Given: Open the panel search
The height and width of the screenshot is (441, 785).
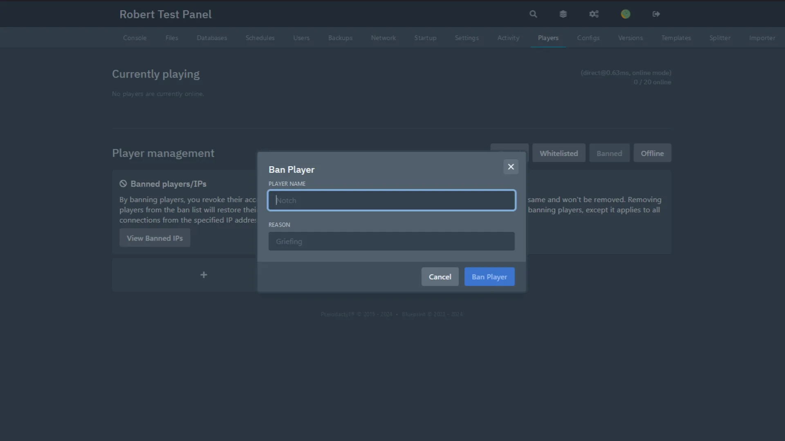Looking at the screenshot, I should click(x=533, y=13).
